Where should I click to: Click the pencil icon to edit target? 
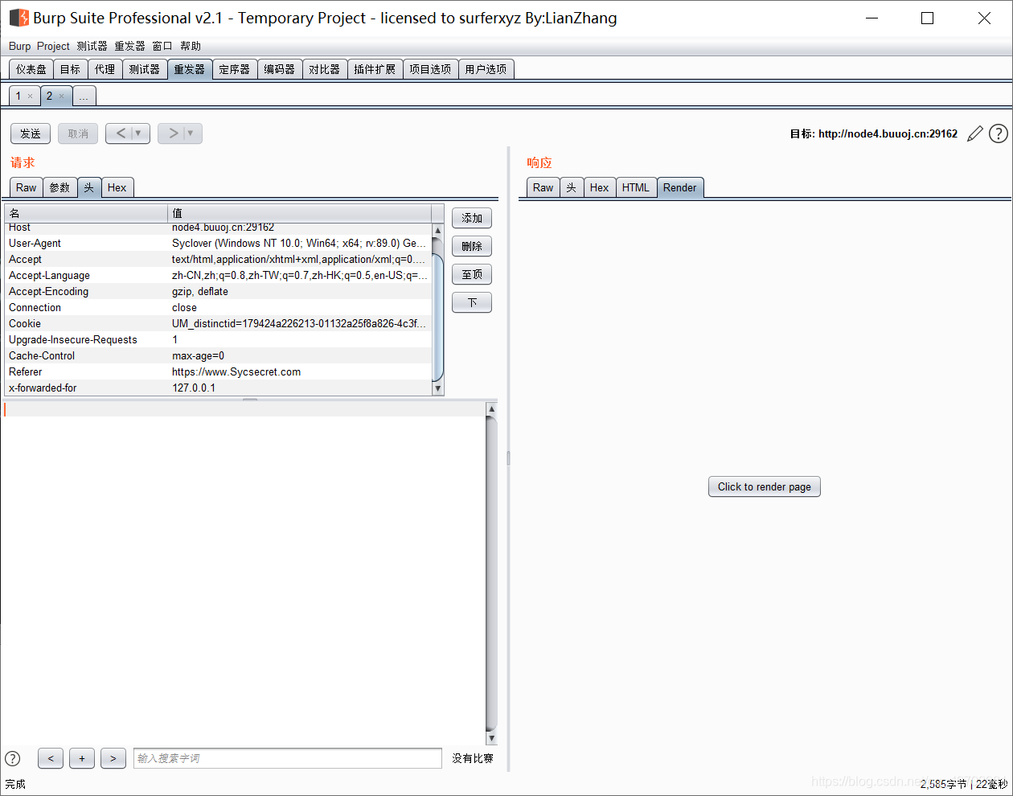pyautogui.click(x=974, y=133)
